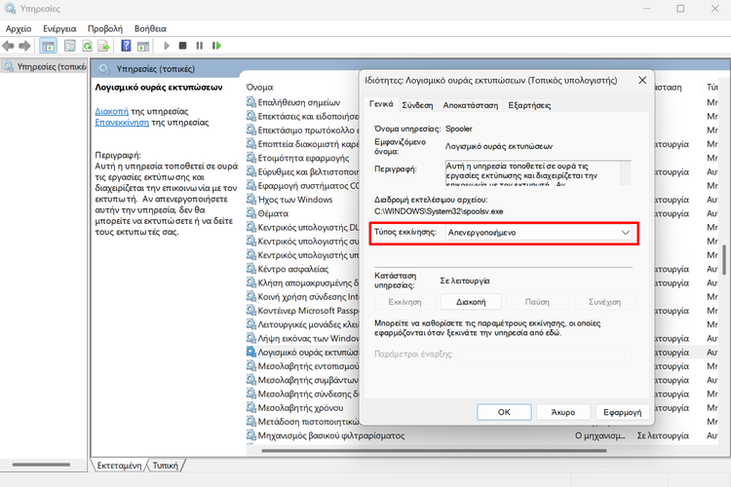Click the Restart Service toolbar icon
731x487 pixels.
[216, 46]
